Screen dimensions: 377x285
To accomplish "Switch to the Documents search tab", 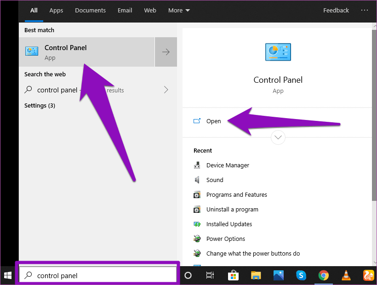I will pyautogui.click(x=90, y=10).
